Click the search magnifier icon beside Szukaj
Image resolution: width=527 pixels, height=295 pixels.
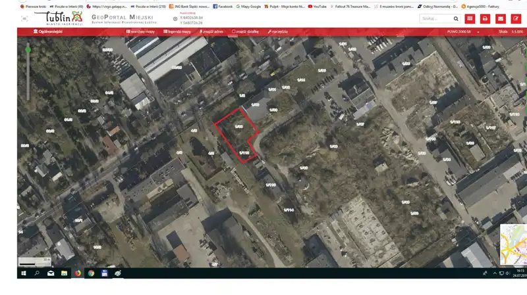[456, 19]
